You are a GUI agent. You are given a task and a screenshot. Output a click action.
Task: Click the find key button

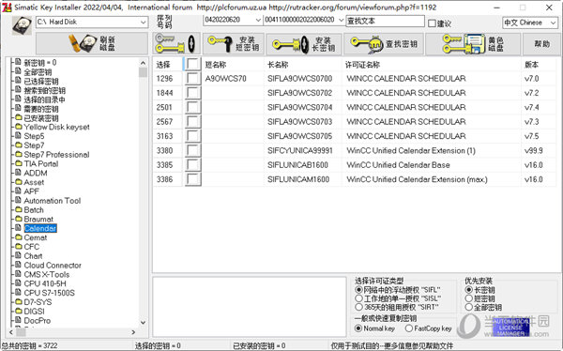coord(384,44)
